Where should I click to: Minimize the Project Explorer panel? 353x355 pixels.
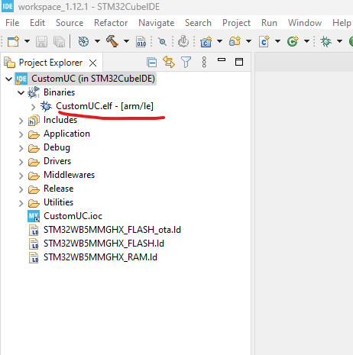tap(222, 60)
